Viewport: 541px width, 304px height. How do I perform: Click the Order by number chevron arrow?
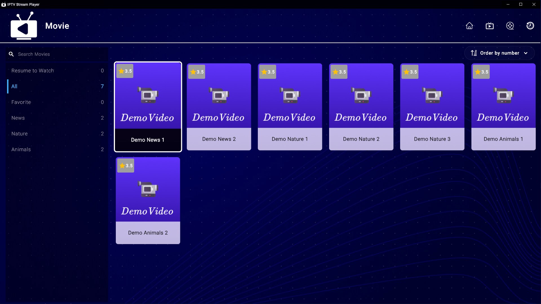[x=526, y=53]
